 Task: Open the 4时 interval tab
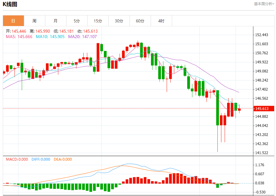coord(161,21)
